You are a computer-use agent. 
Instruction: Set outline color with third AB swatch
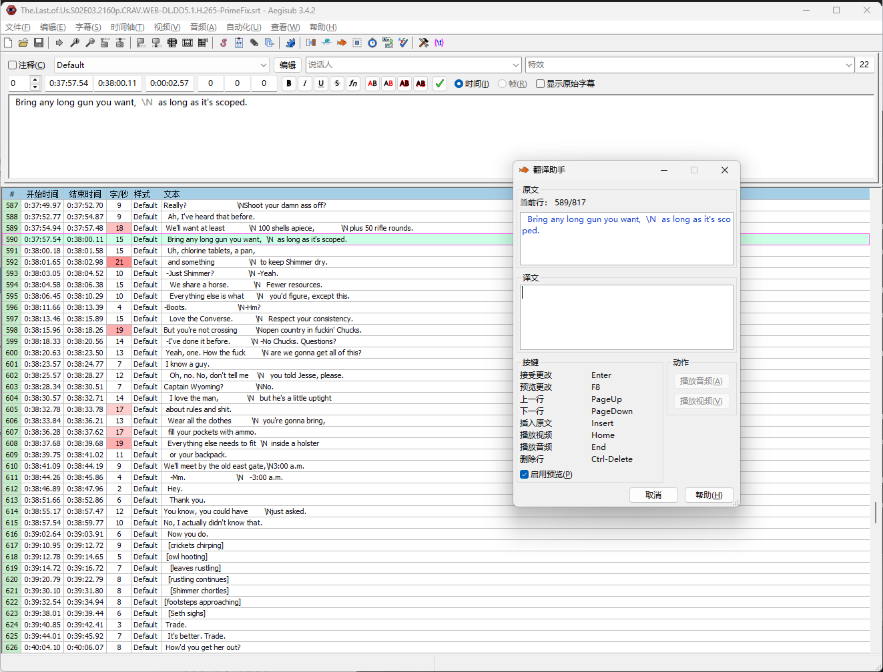tap(404, 83)
